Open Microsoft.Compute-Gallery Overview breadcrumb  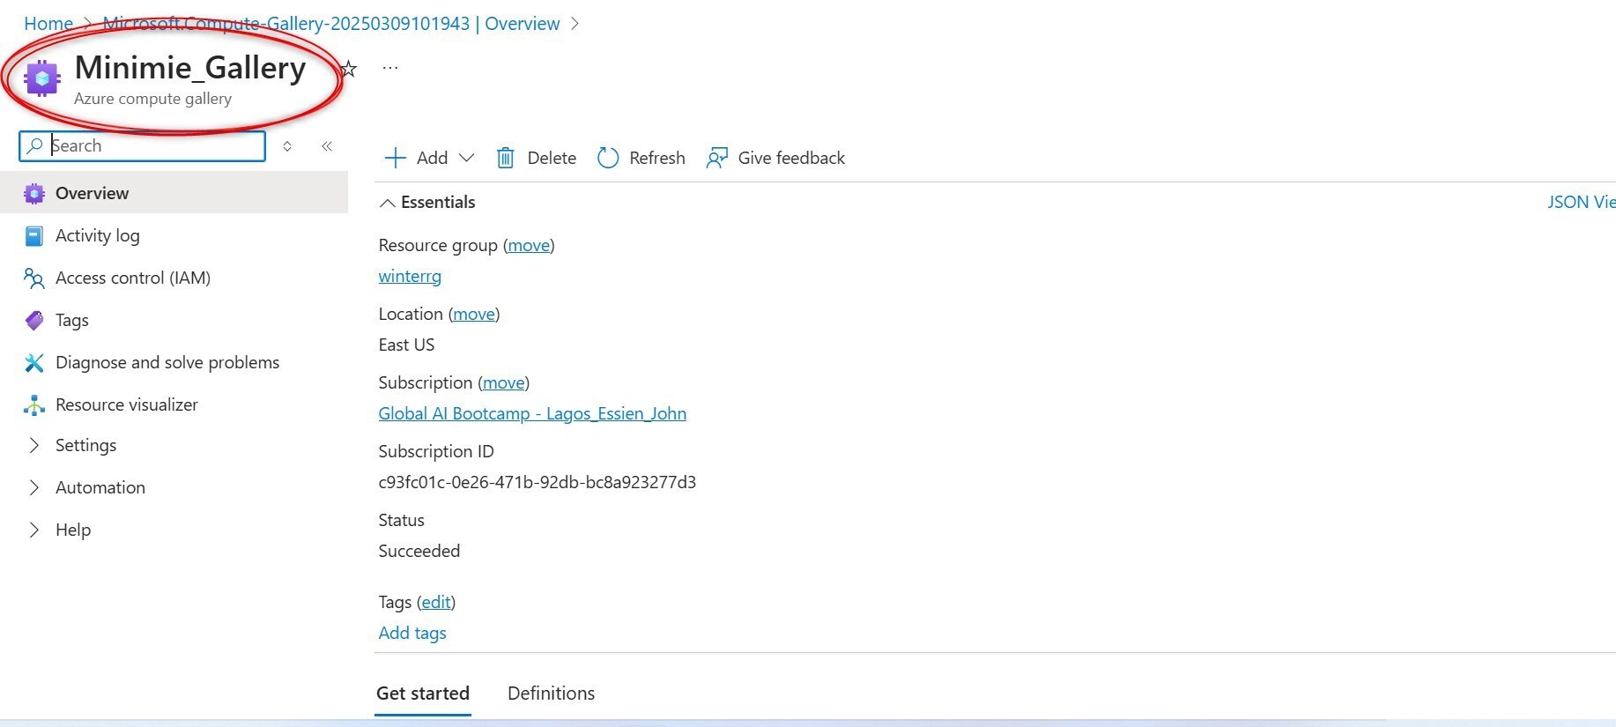tap(331, 24)
